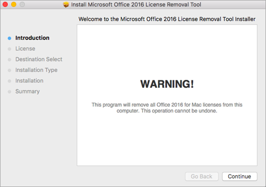Click the blue bullet beside Introduction

pos(9,38)
